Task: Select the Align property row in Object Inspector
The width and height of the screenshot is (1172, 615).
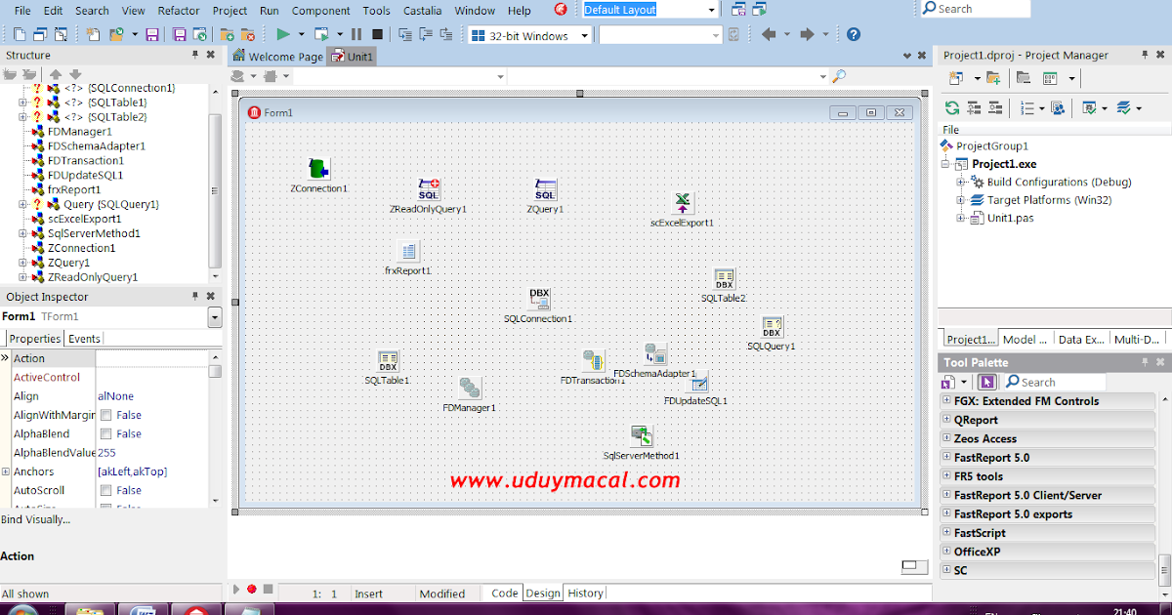Action: [105, 396]
